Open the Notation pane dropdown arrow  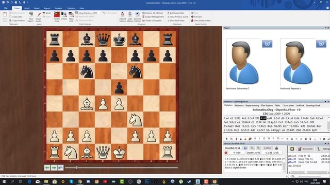click(x=325, y=102)
